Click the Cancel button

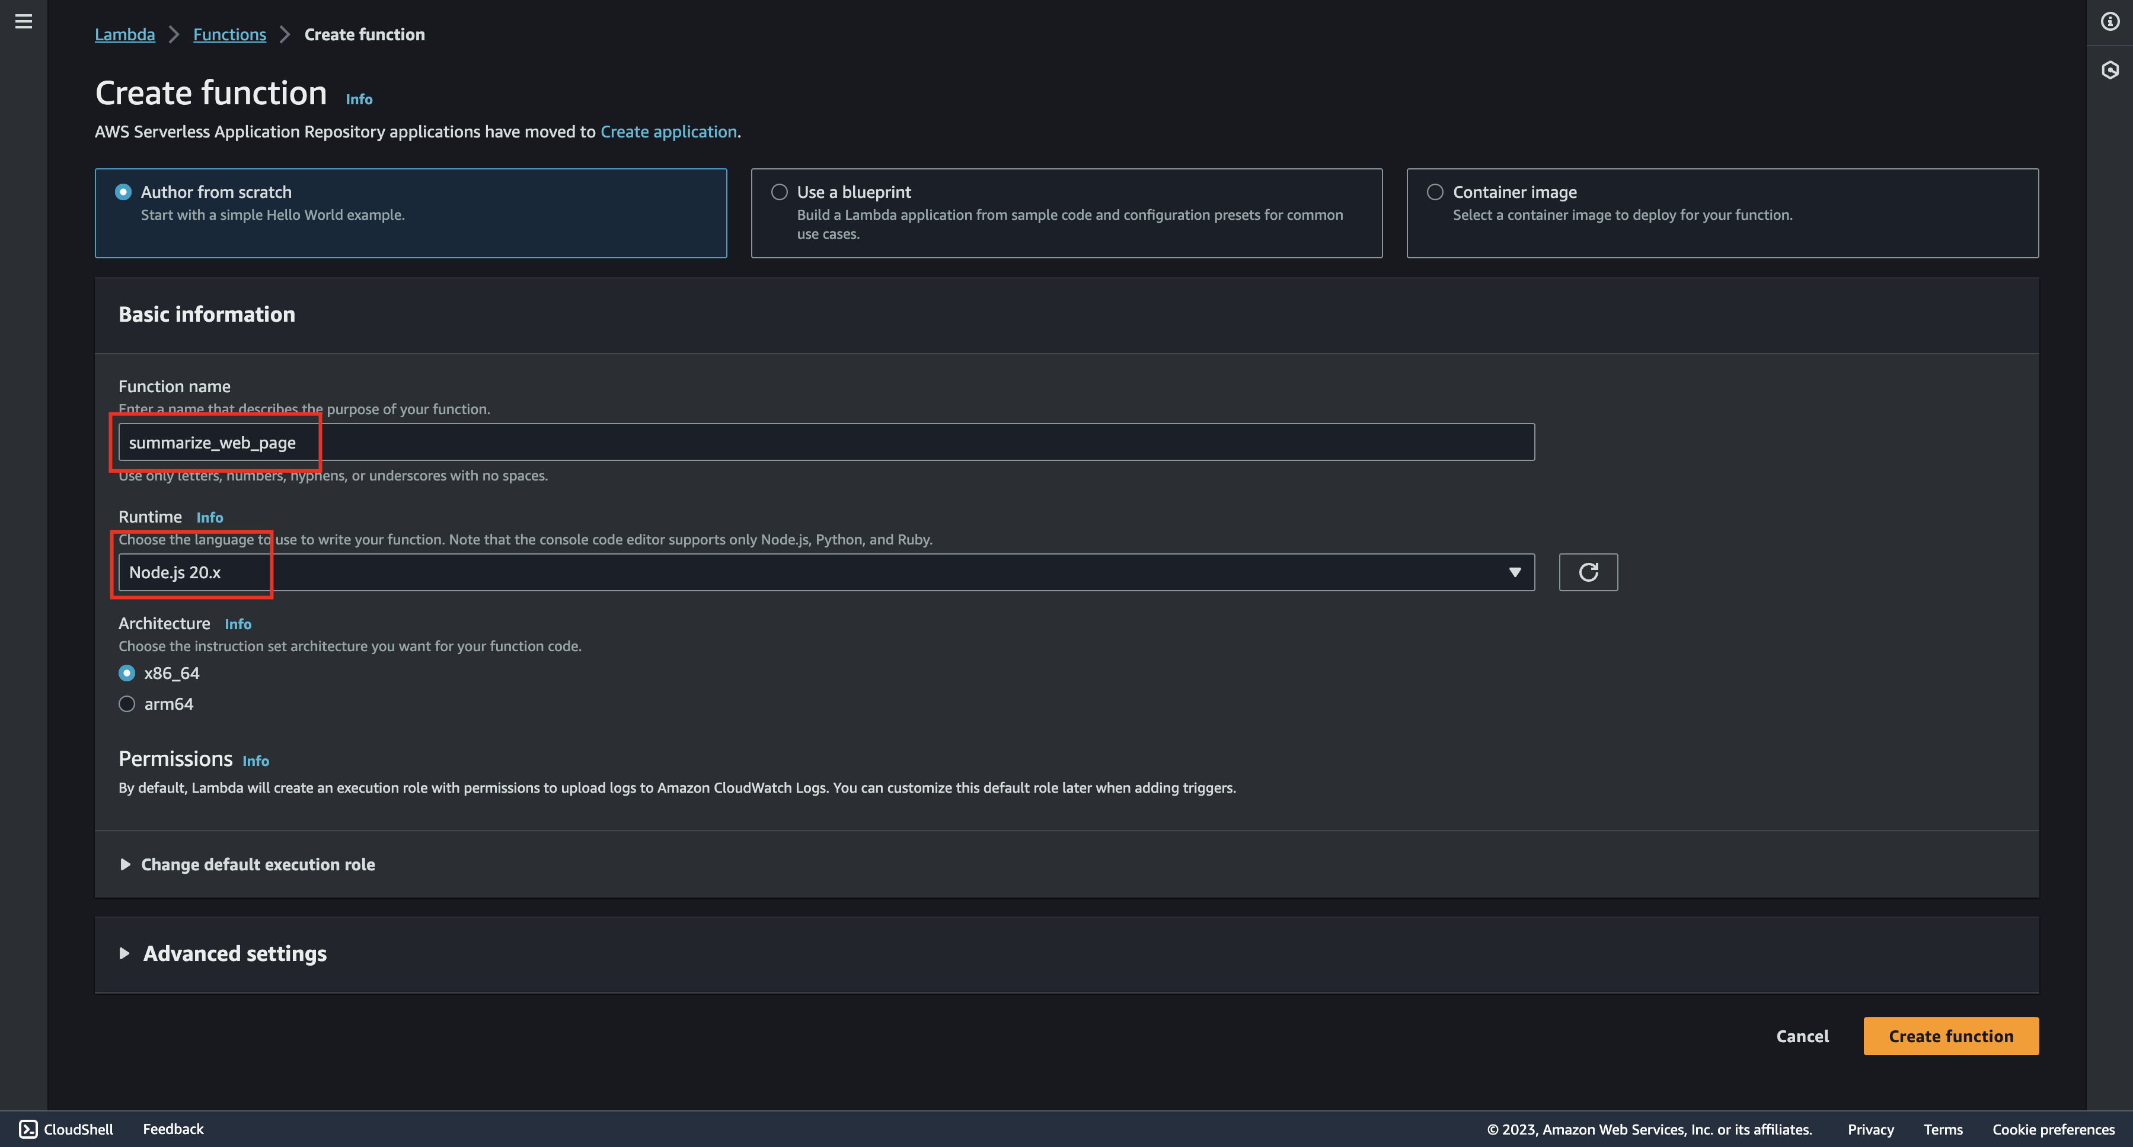pyautogui.click(x=1803, y=1035)
